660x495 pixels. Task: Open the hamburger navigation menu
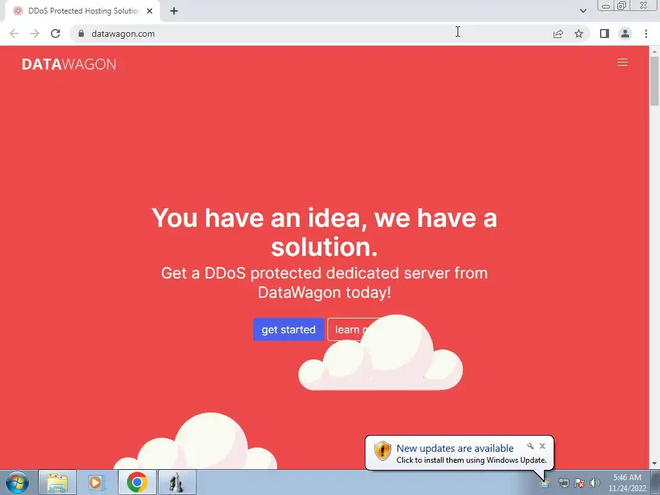[x=622, y=63]
